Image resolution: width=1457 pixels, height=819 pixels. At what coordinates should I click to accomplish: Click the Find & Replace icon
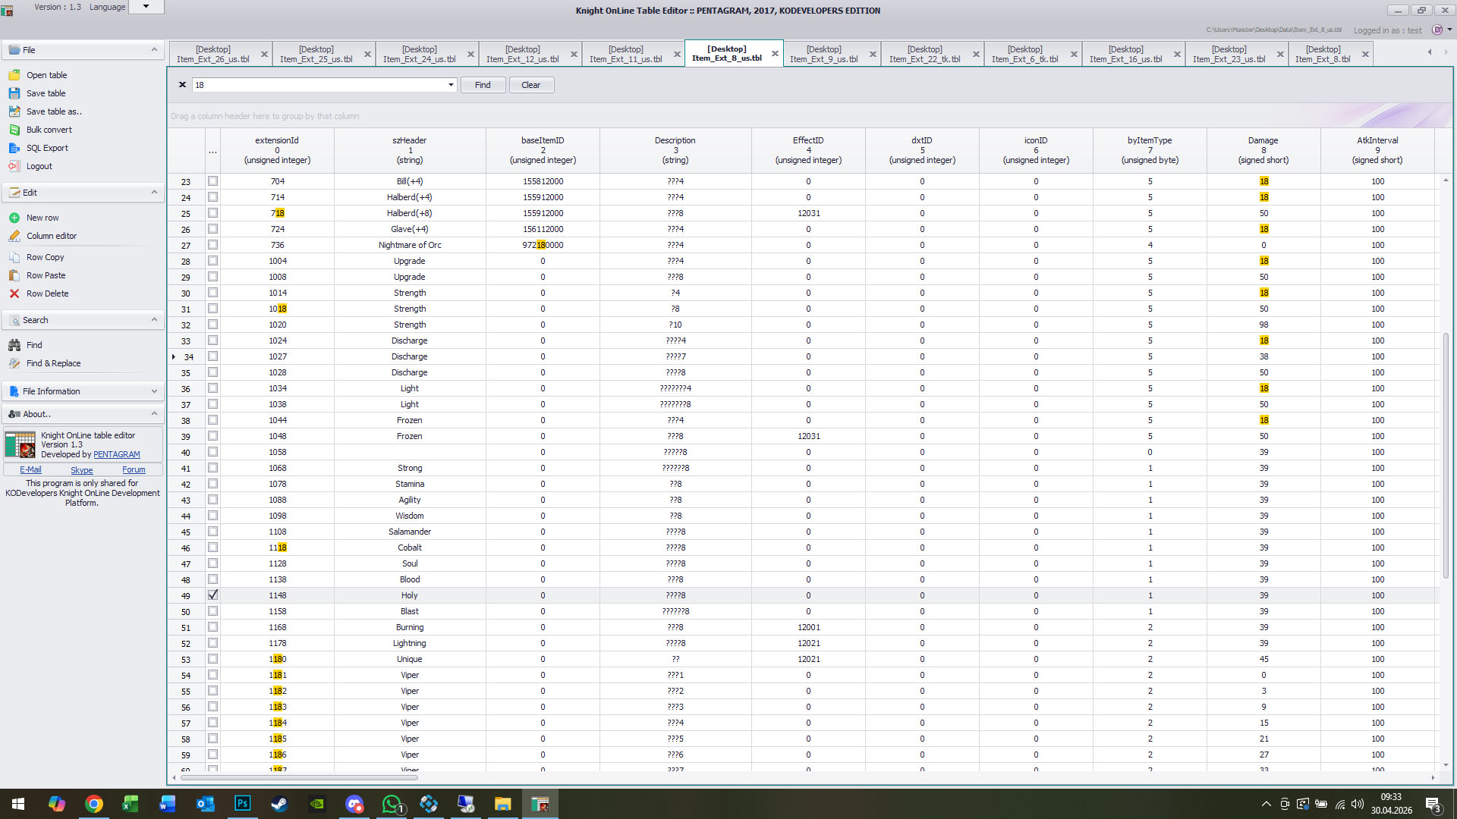click(x=14, y=363)
